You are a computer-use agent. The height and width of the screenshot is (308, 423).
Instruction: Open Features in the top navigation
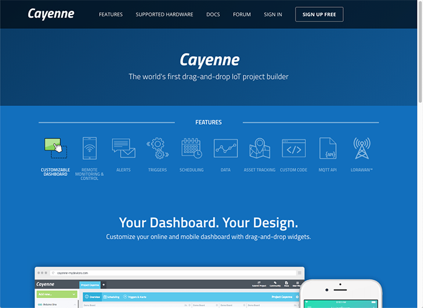111,14
